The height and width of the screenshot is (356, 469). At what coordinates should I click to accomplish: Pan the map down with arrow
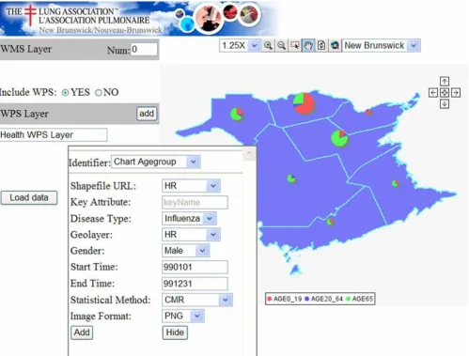[445, 103]
